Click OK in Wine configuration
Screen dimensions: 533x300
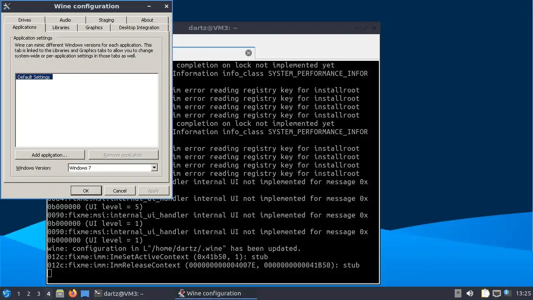click(x=86, y=191)
